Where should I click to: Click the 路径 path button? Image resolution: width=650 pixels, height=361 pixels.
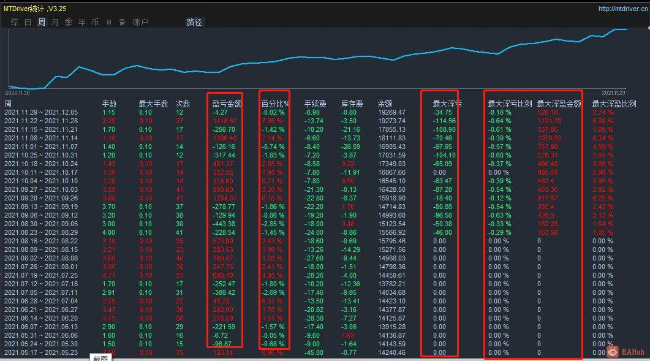point(194,23)
